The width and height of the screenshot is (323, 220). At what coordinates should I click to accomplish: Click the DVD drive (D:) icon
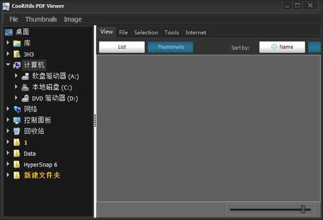(x=25, y=99)
